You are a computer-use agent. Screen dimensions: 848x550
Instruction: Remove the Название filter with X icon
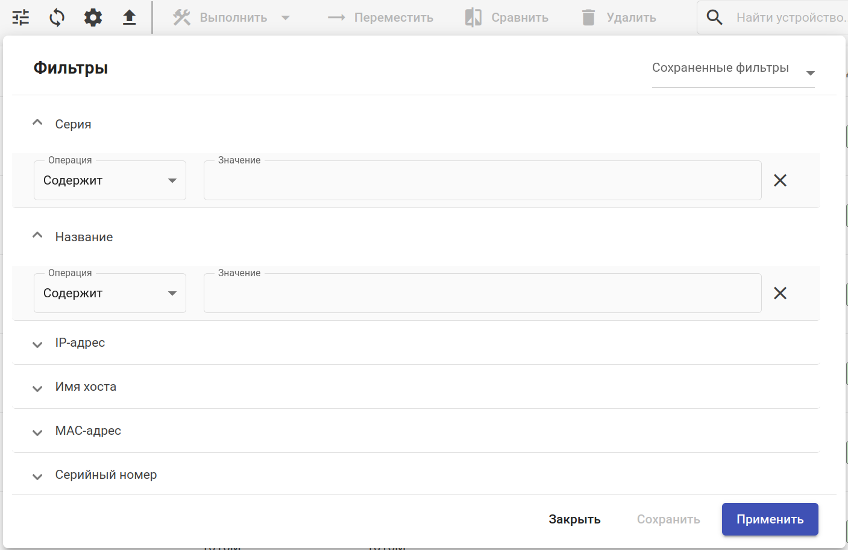pos(780,293)
